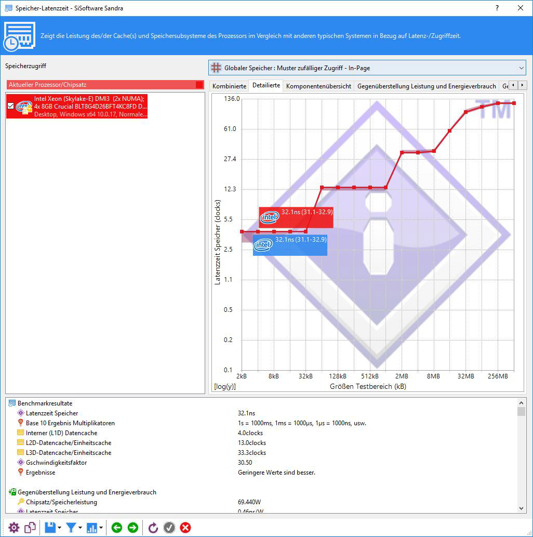Click the Geringere Werte sind besser text
This screenshot has height=537, width=533.
pyautogui.click(x=276, y=473)
